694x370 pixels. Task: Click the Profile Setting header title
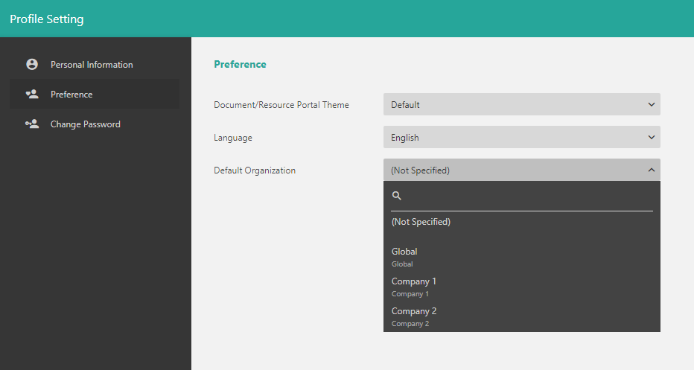47,19
